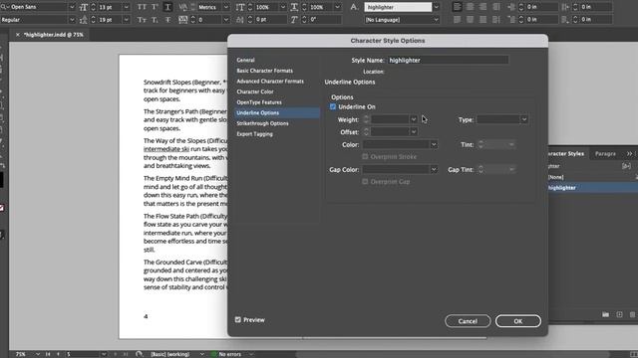The height and width of the screenshot is (358, 638).
Task: Click the Weight stepper arrows
Action: point(366,119)
